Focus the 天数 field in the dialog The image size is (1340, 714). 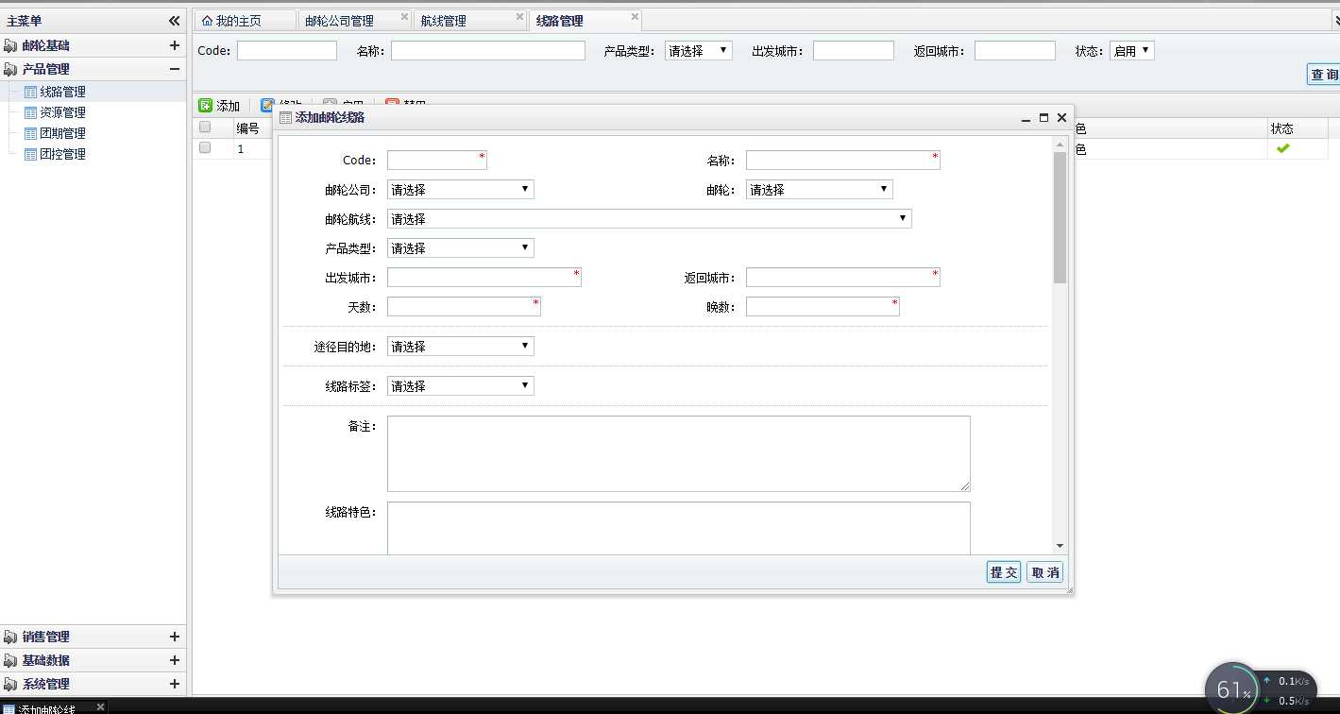coord(464,307)
